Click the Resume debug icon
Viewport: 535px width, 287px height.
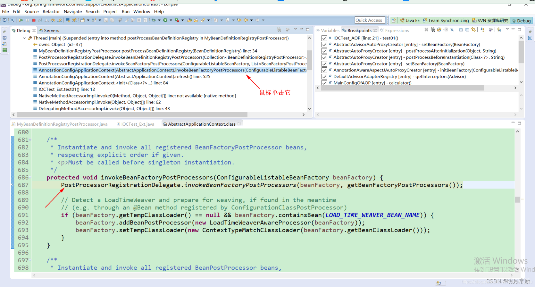(x=21, y=20)
